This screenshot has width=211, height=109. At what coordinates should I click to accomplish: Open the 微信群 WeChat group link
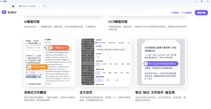pyautogui.click(x=175, y=13)
